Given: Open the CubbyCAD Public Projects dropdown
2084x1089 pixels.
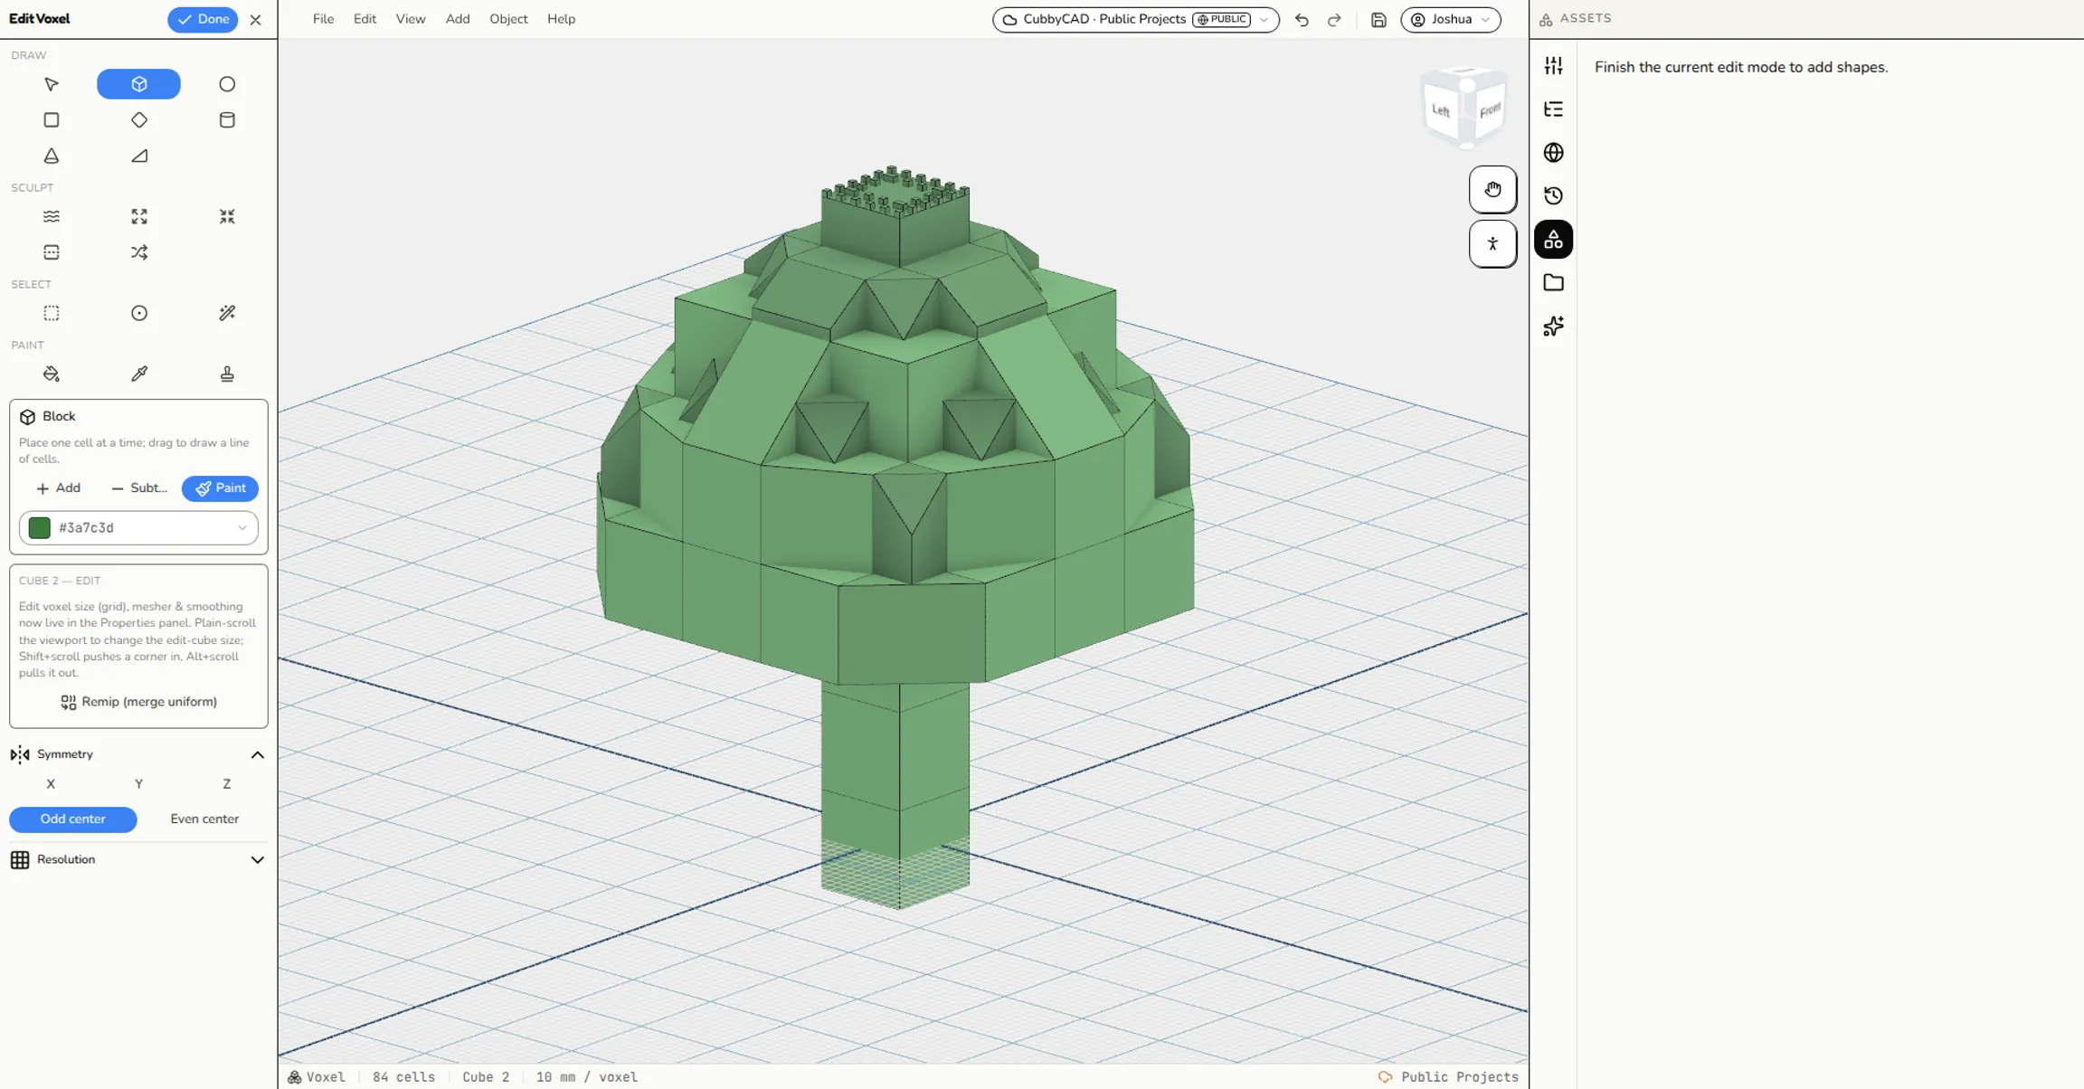Looking at the screenshot, I should click(x=1135, y=20).
